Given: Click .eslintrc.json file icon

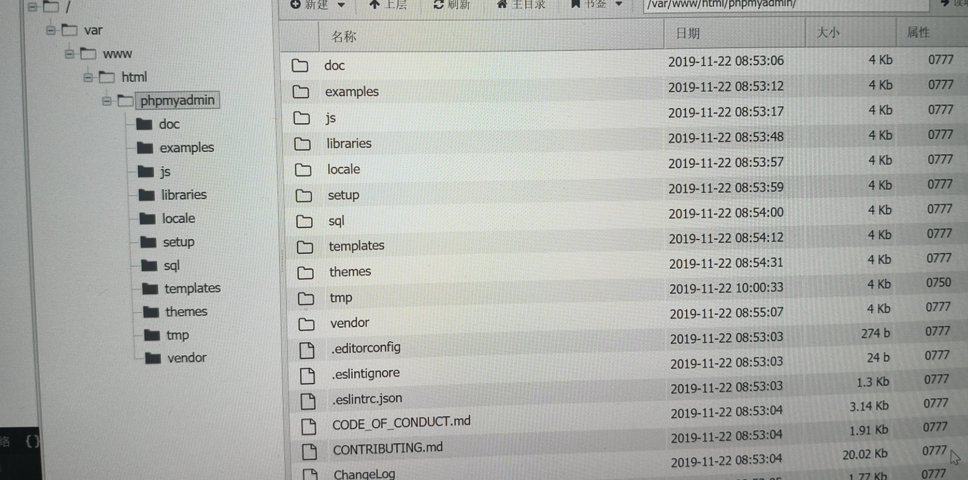Looking at the screenshot, I should click(x=308, y=401).
